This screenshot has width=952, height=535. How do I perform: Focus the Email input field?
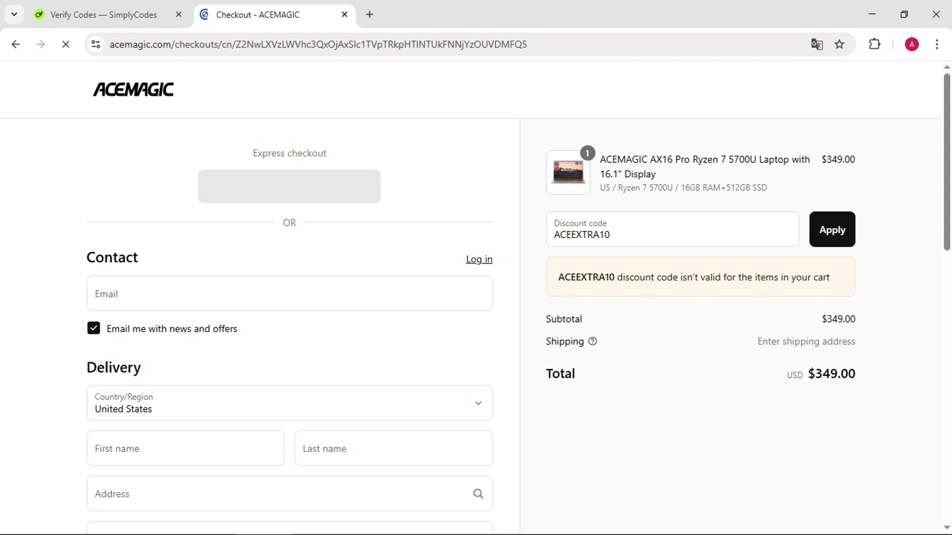click(289, 293)
